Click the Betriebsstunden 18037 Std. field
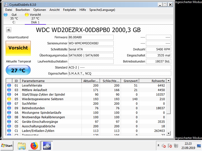The height and width of the screenshot is (151, 202). click(159, 61)
